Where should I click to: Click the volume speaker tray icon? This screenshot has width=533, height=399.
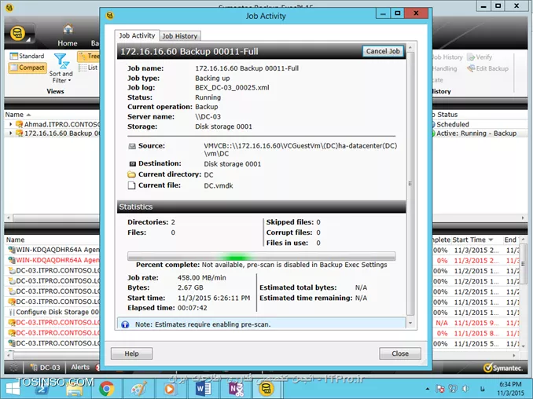click(465, 389)
